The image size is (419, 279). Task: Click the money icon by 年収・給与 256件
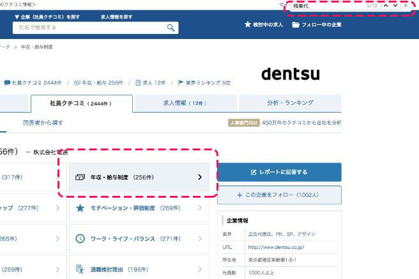(x=77, y=83)
